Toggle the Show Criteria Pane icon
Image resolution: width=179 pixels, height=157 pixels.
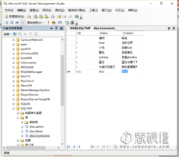12,22
